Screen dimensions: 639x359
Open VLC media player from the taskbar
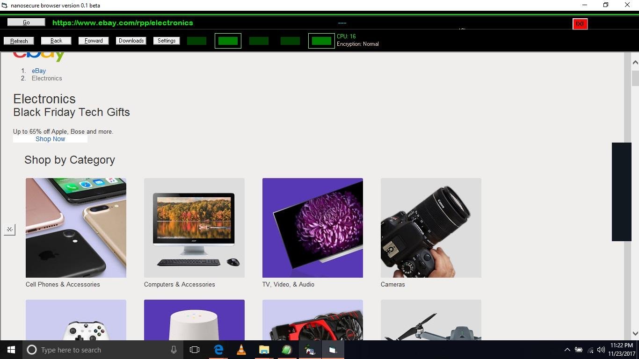point(241,350)
